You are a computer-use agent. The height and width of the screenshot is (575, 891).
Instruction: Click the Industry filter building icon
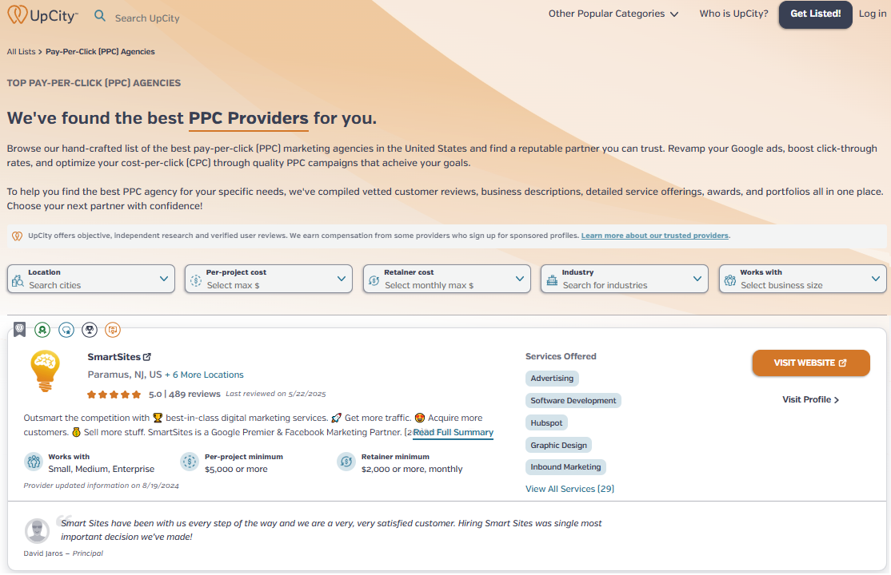(x=552, y=280)
